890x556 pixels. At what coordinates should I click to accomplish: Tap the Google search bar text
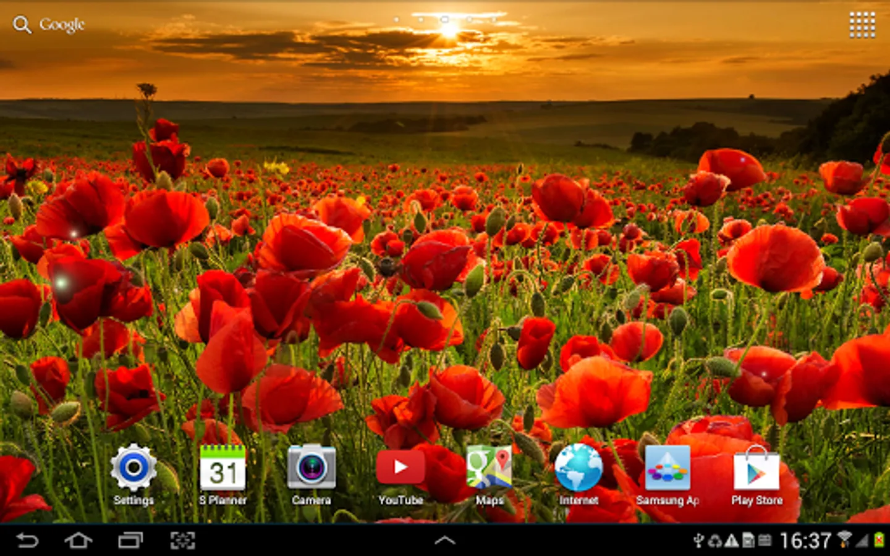[62, 25]
